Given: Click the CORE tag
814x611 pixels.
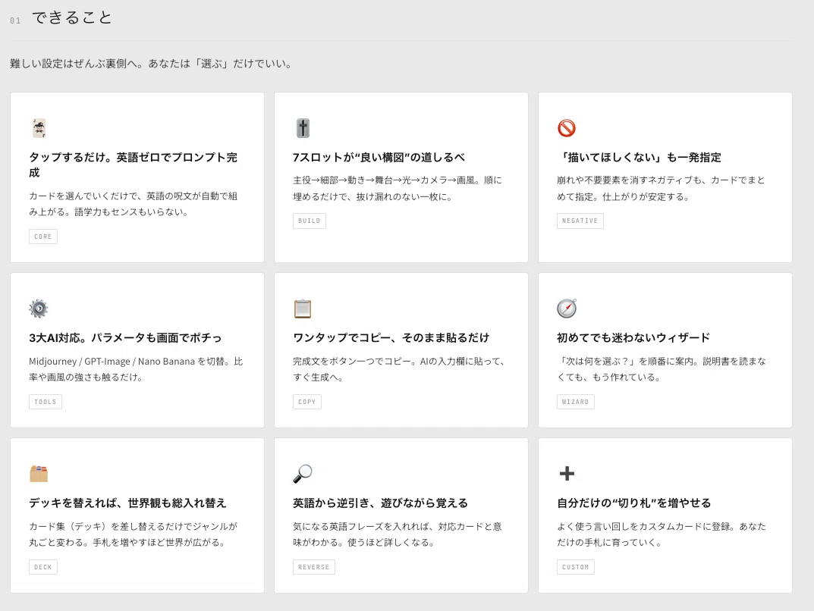Looking at the screenshot, I should click(43, 237).
